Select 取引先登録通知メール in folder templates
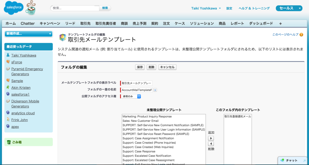 pos(238,116)
